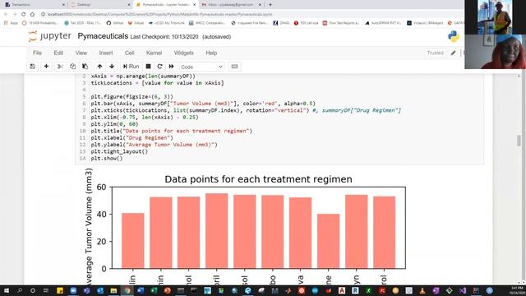Open VLC media player from the taskbar
526x296 pixels.
point(422,290)
